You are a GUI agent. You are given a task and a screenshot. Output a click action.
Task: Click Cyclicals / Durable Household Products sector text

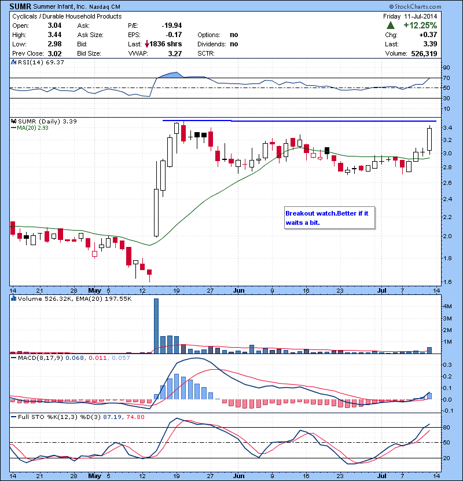pyautogui.click(x=67, y=16)
